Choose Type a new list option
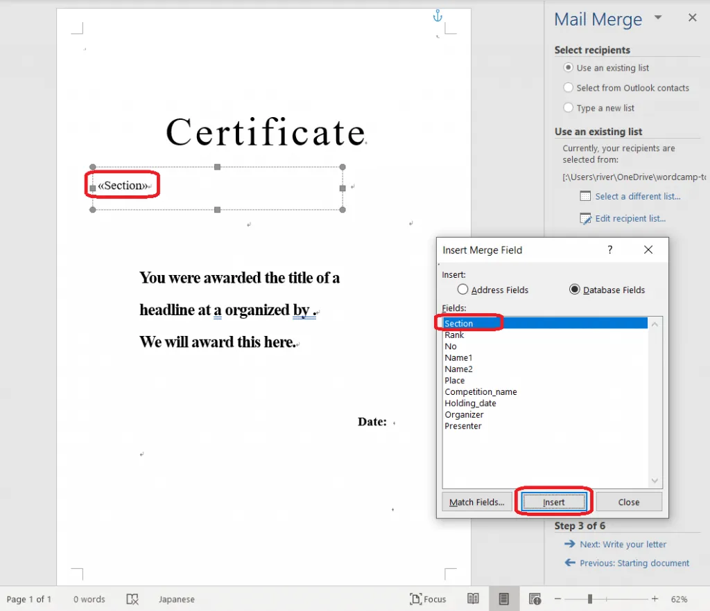This screenshot has height=611, width=710. coord(569,108)
